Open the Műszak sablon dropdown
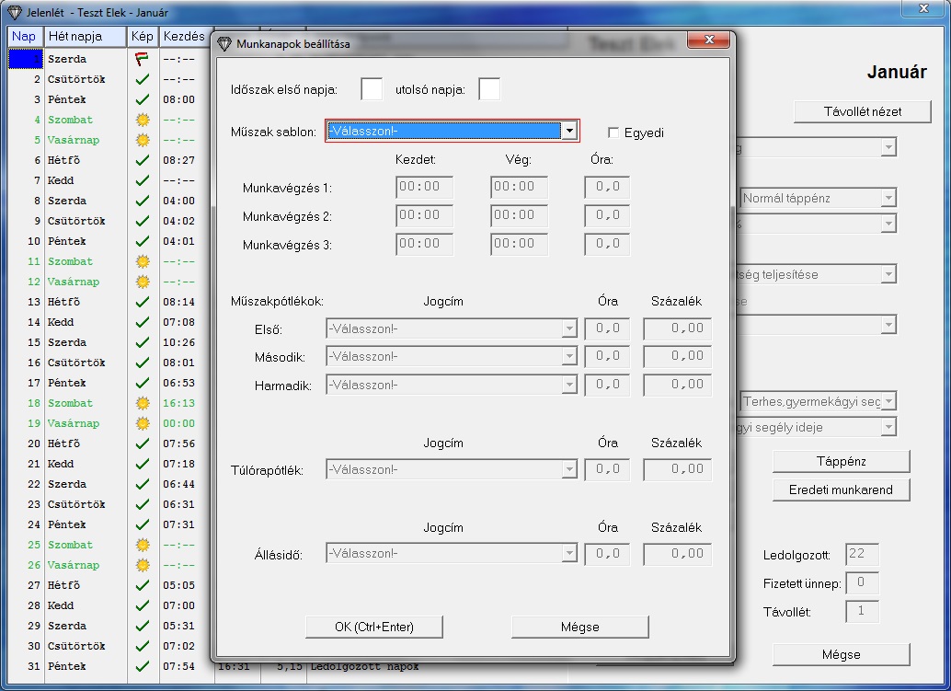Image resolution: width=951 pixels, height=691 pixels. [570, 132]
